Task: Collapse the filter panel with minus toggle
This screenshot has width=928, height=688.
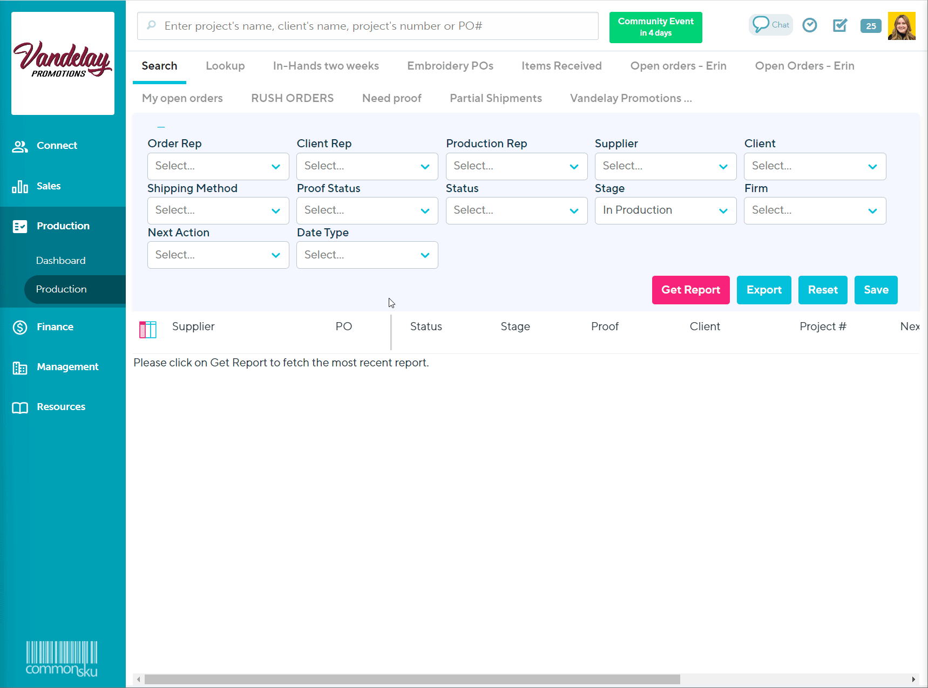Action: tap(161, 127)
